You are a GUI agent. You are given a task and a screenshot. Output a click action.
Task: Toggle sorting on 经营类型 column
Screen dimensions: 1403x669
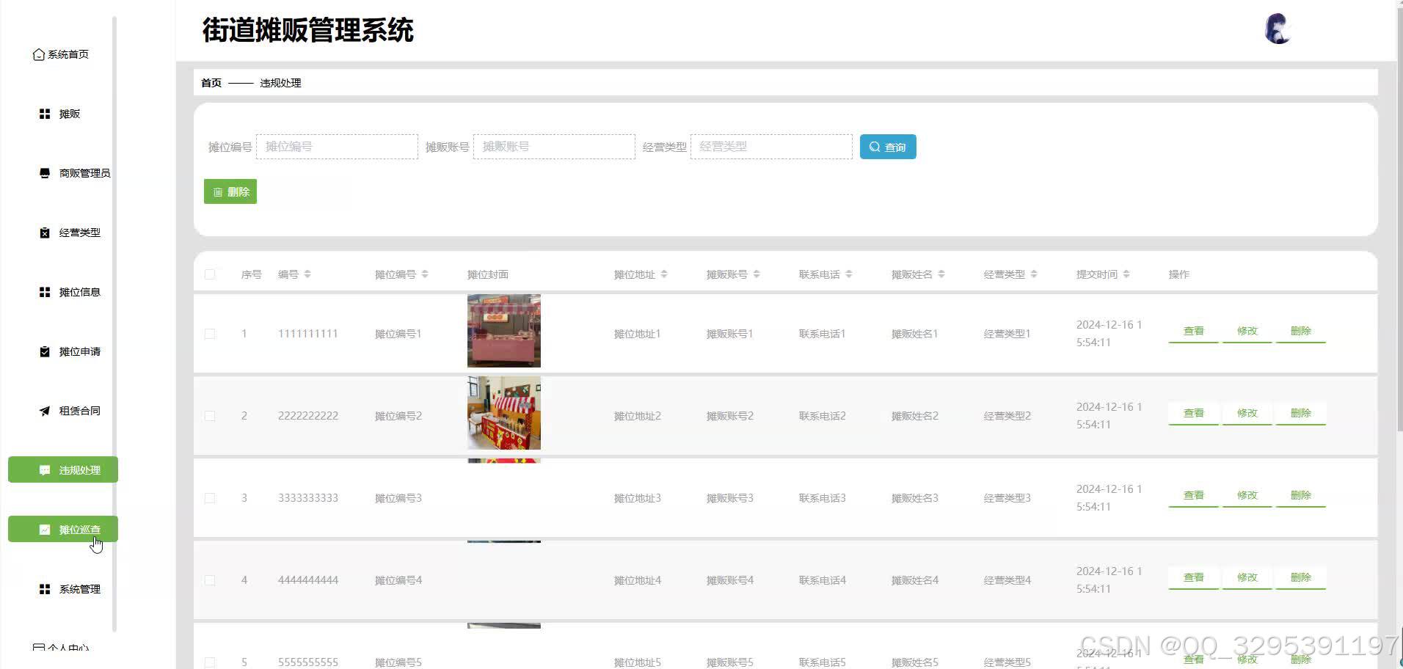click(1035, 274)
